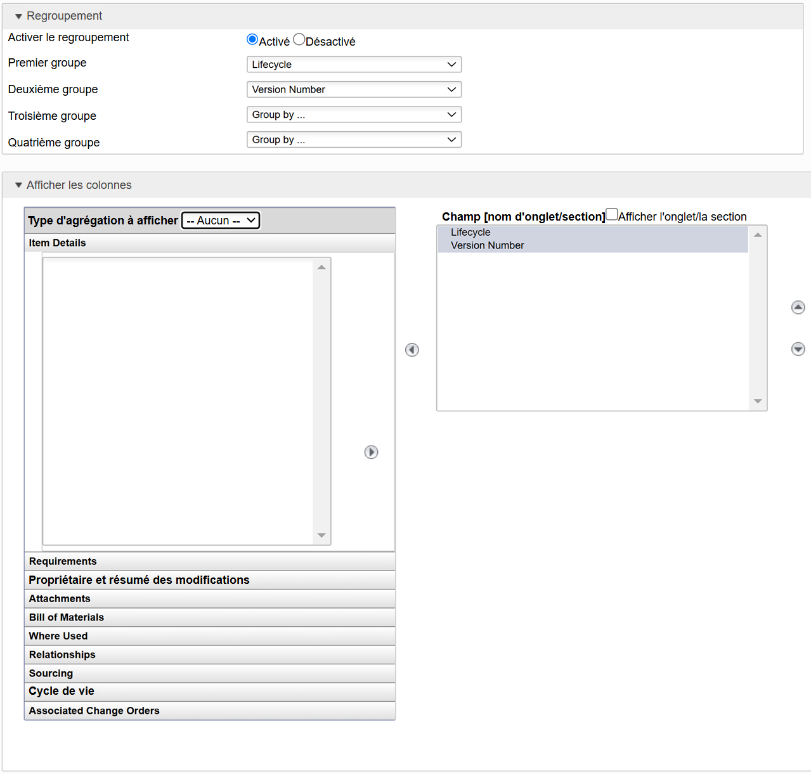This screenshot has width=811, height=774.
Task: Select Lifecycle in the selected fields list
Action: coord(593,233)
